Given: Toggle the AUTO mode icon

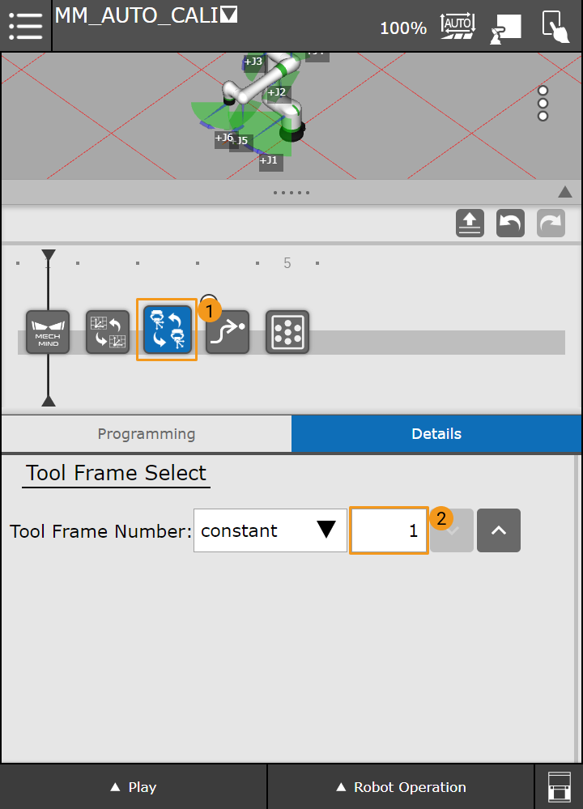Looking at the screenshot, I should (x=457, y=26).
